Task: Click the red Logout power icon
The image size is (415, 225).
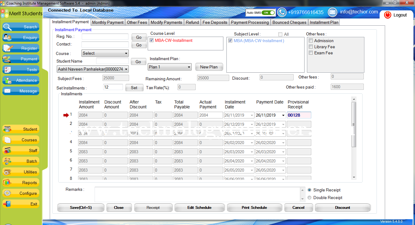Action: [x=388, y=15]
